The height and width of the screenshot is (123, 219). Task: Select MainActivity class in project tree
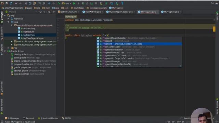coord(29,28)
